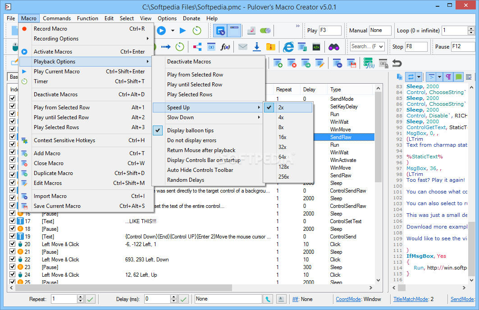Uncheck the checkbox for row 24
Image resolution: width=479 pixels, height=310 pixels.
point(13,274)
